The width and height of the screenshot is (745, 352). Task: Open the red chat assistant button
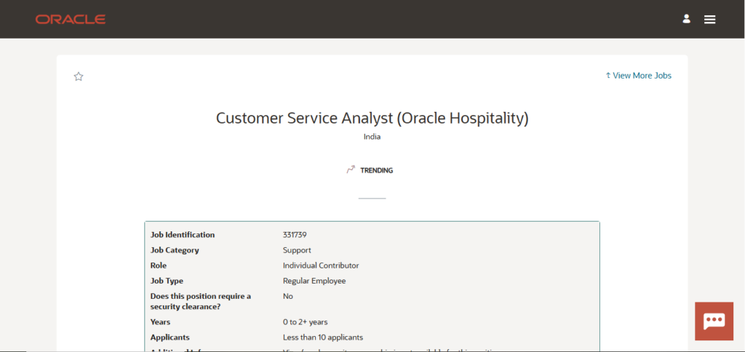[x=714, y=321]
